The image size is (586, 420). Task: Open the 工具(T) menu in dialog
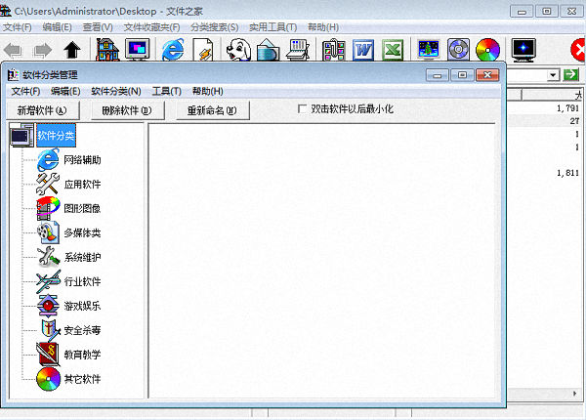click(x=166, y=91)
